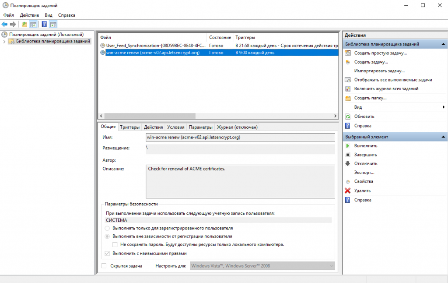Toggle Выполнить с наивысшими правами checkbox
This screenshot has height=283, width=448.
[x=107, y=253]
